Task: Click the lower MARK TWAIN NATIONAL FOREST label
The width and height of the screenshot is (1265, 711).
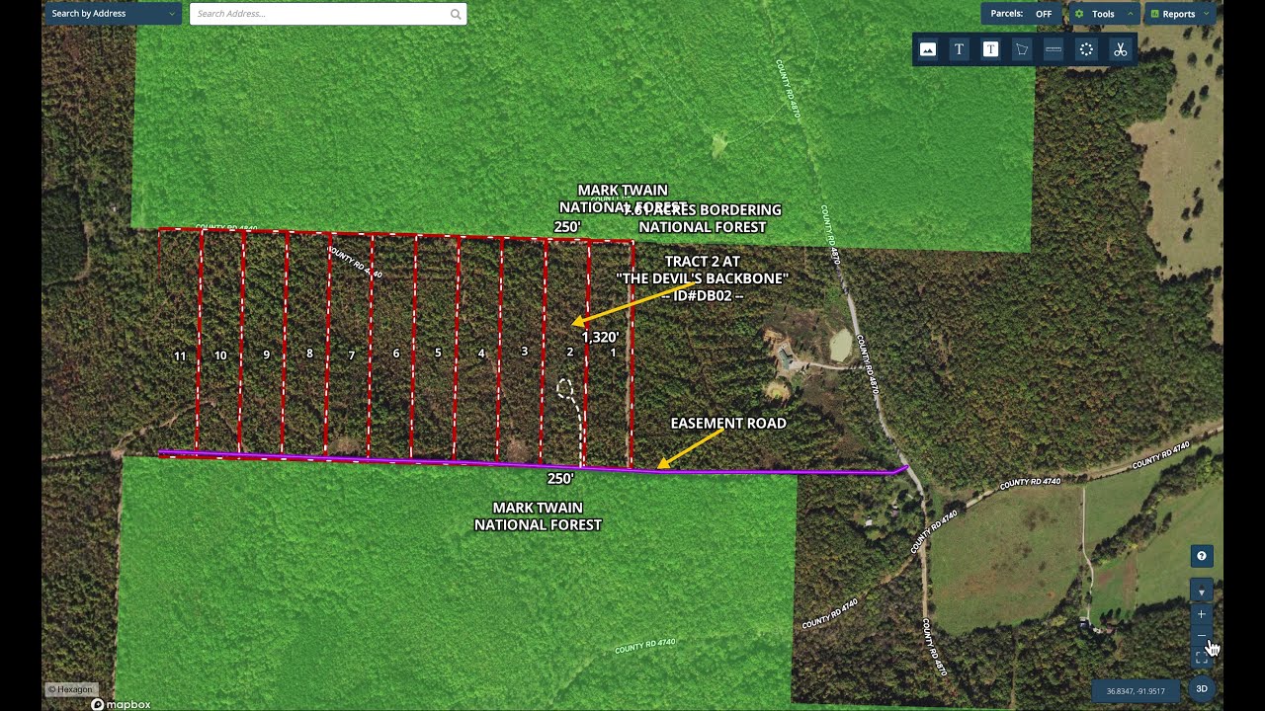Action: 538,516
